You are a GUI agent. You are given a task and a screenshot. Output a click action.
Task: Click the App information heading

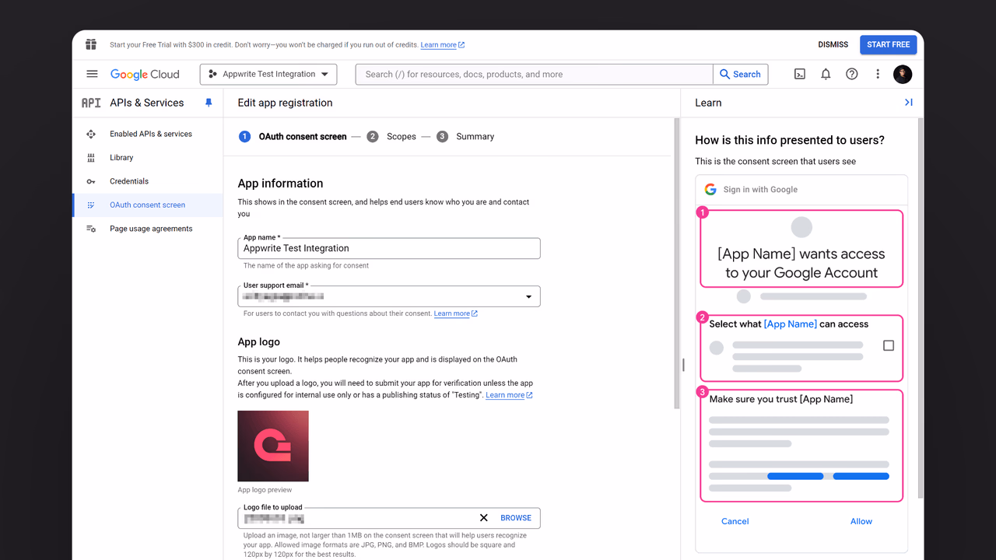coord(280,184)
